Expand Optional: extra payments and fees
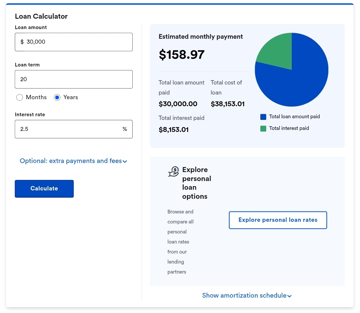 click(73, 161)
